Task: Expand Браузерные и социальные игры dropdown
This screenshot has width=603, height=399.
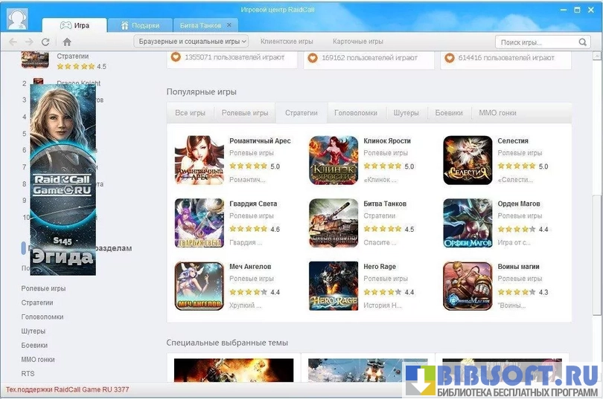Action: tap(192, 42)
